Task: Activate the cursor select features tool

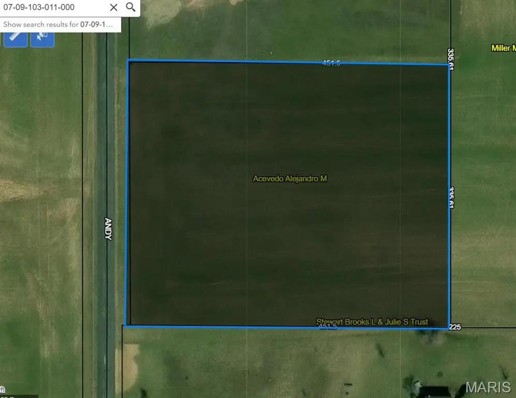Action: (42, 36)
